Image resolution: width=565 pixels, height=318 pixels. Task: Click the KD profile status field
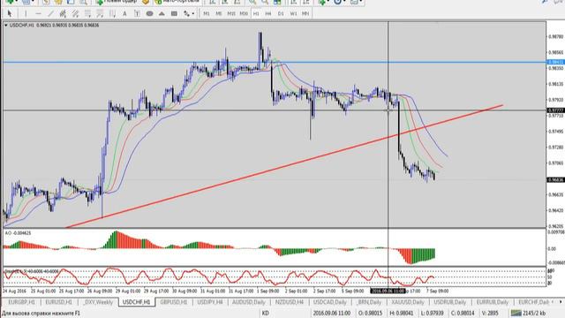pos(265,313)
